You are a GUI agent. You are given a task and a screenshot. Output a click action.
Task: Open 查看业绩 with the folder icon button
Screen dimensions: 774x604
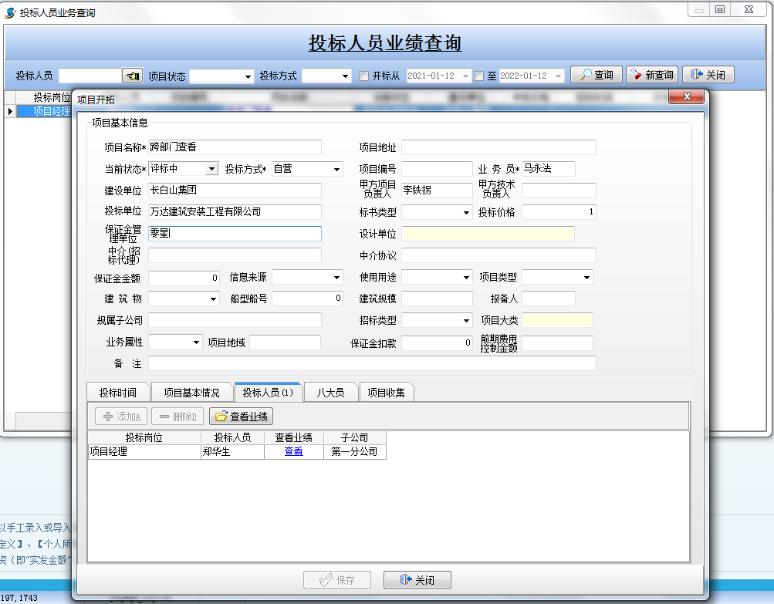coord(241,417)
